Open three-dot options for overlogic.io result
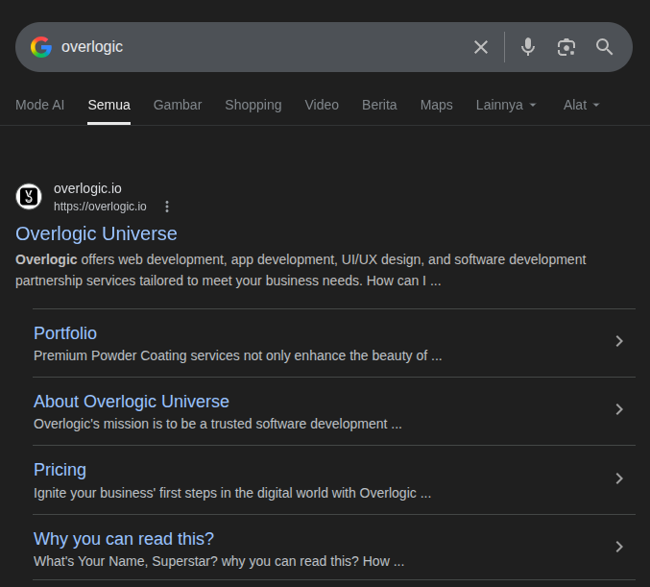The height and width of the screenshot is (587, 650). [167, 207]
